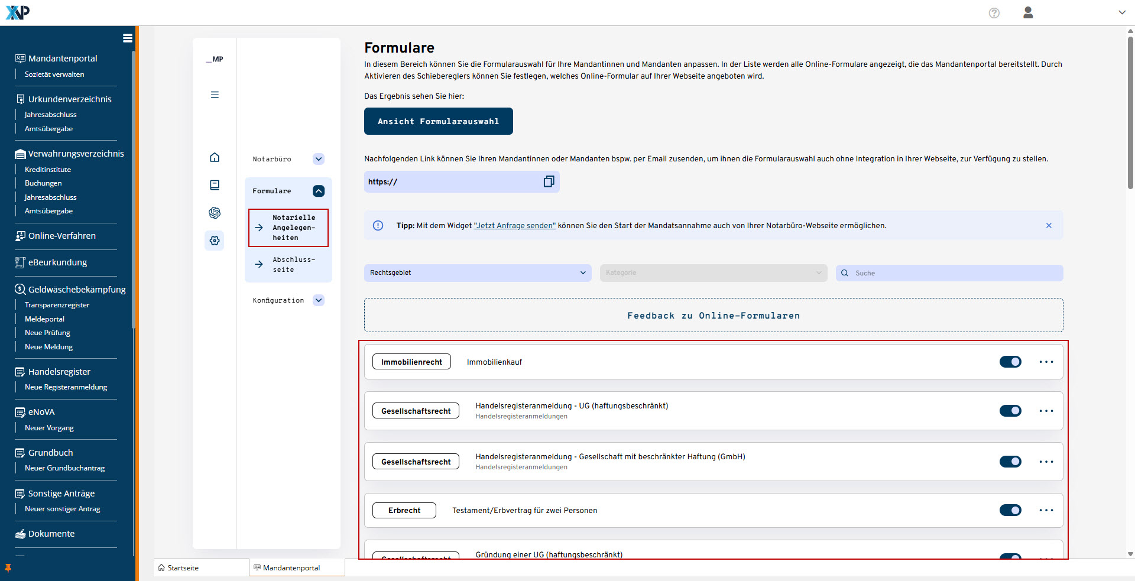Viewport: 1135px width, 581px height.
Task: Click the page scrollbar down arrow
Action: coord(1130,554)
